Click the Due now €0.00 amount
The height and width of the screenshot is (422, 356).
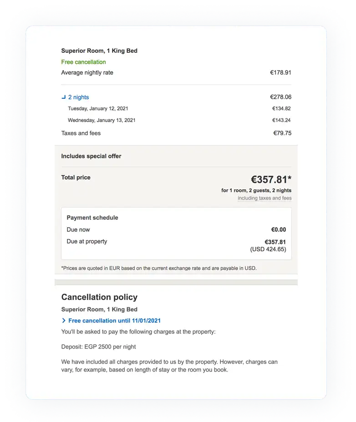tap(279, 229)
